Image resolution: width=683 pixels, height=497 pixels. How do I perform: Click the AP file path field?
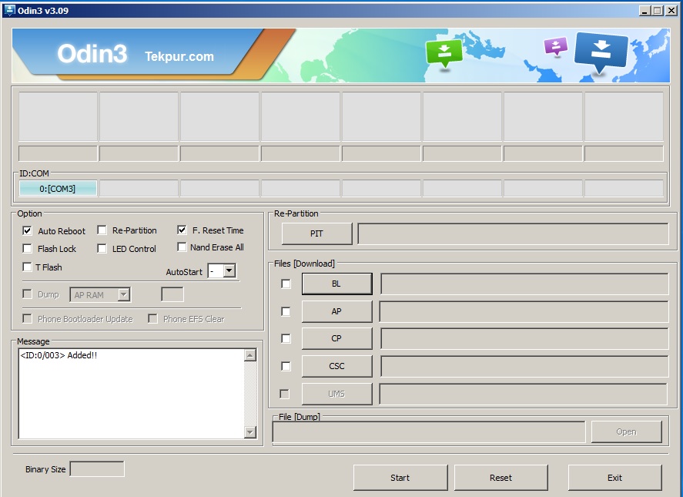(x=524, y=311)
